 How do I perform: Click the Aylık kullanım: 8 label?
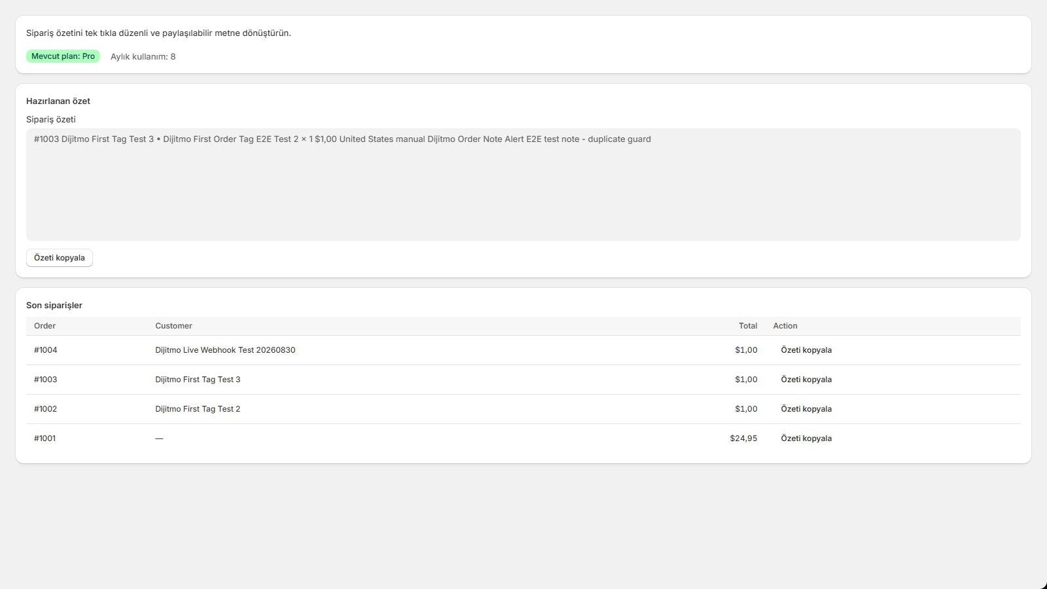pos(143,57)
